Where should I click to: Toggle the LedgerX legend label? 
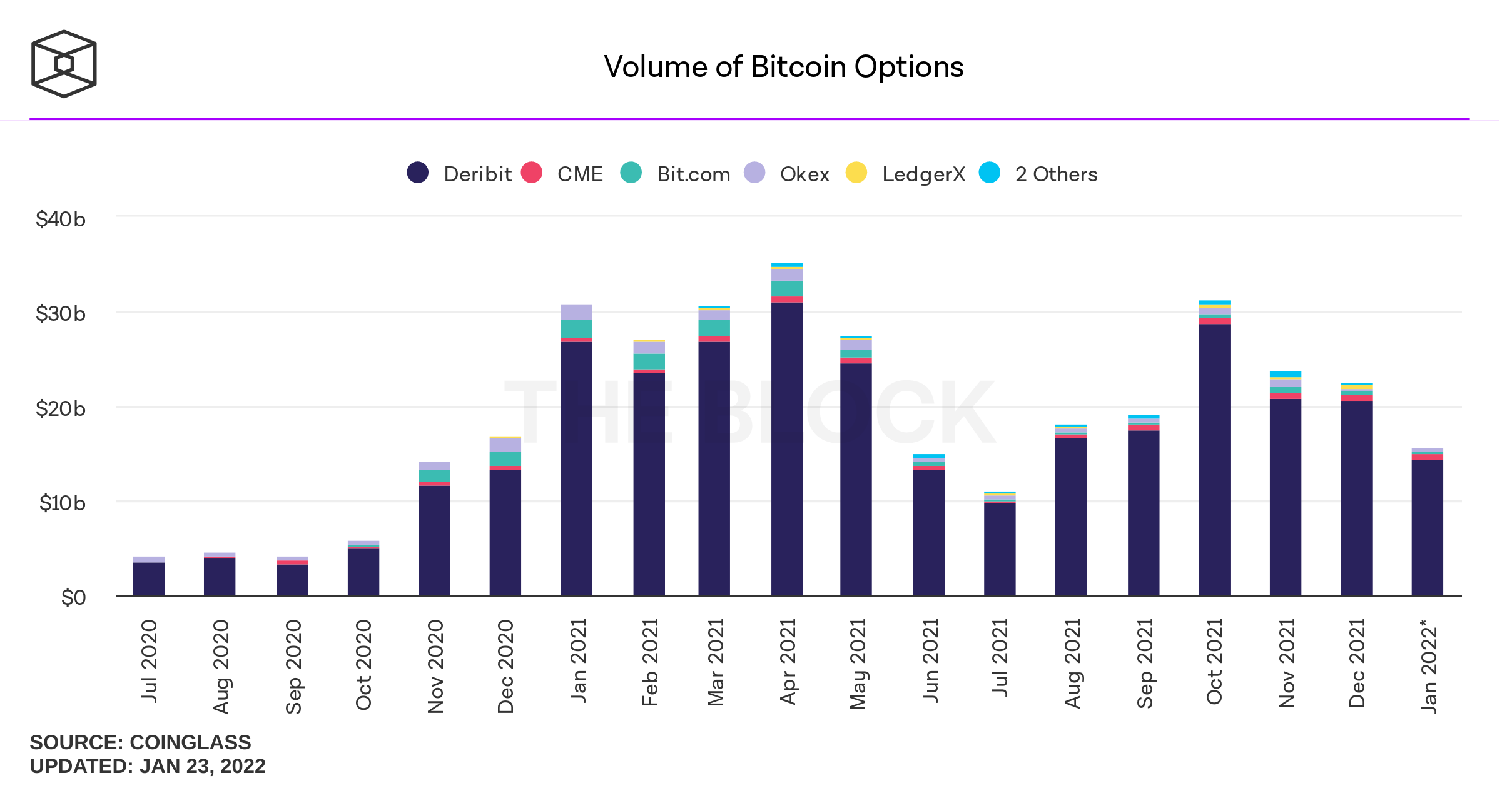923,174
